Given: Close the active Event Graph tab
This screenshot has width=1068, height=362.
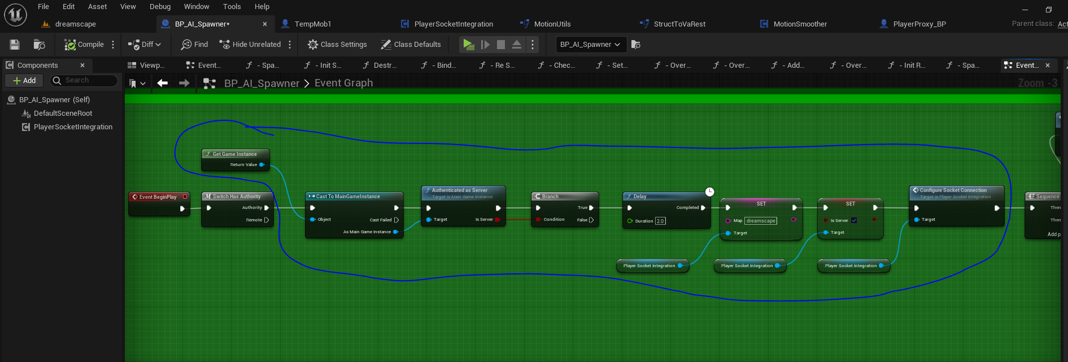Looking at the screenshot, I should tap(1048, 65).
